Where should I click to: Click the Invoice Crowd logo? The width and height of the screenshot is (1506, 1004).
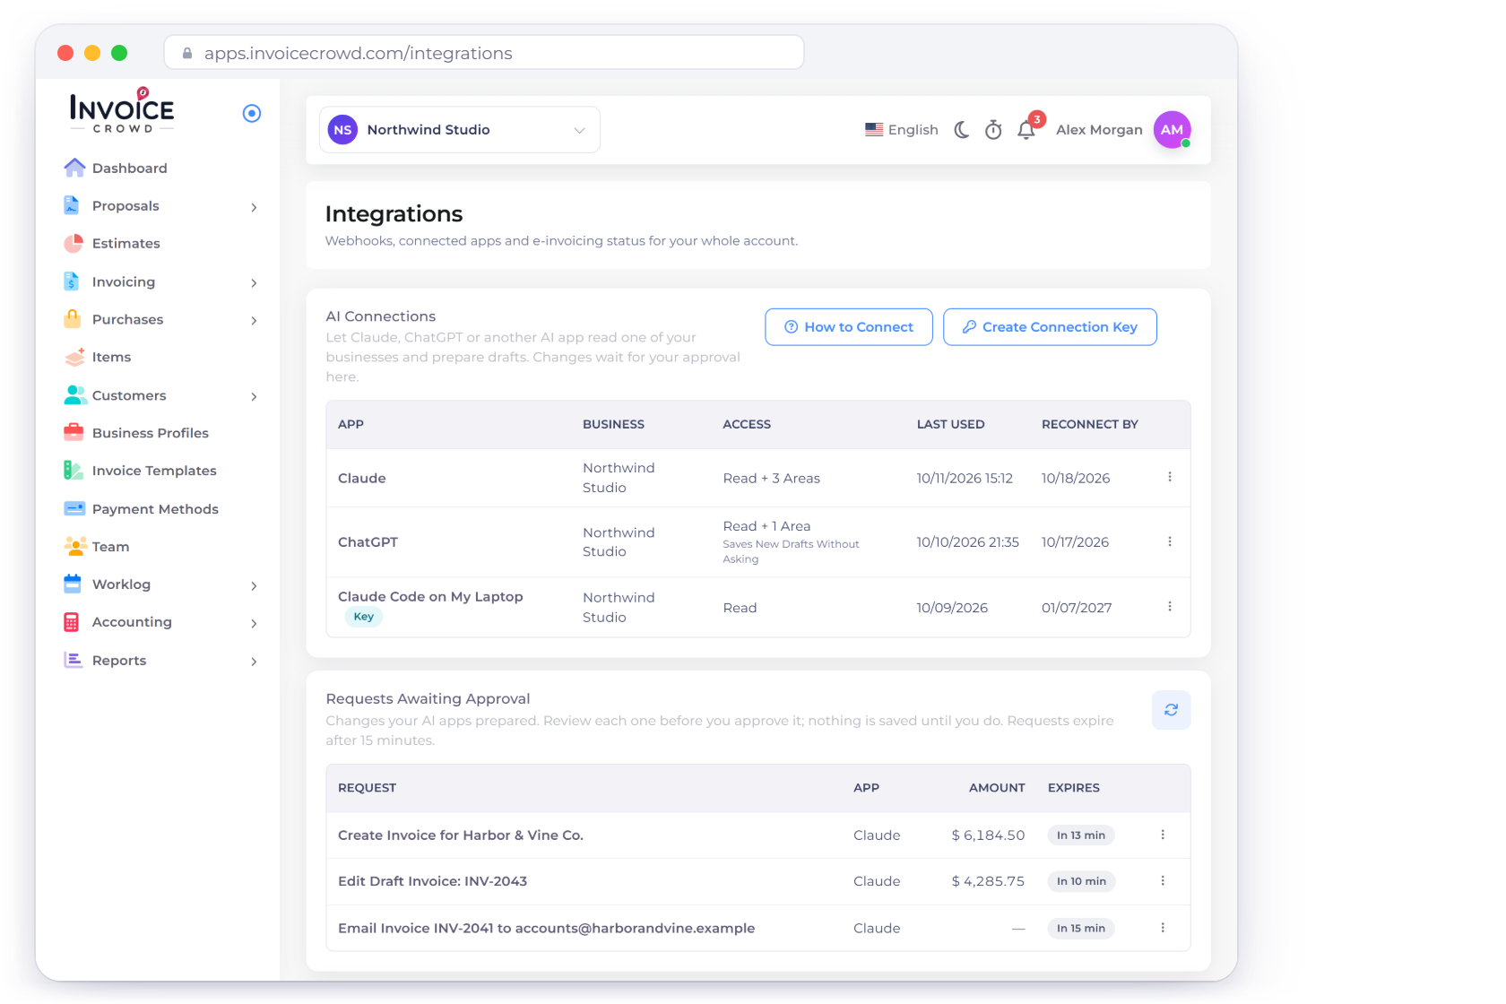pyautogui.click(x=122, y=110)
